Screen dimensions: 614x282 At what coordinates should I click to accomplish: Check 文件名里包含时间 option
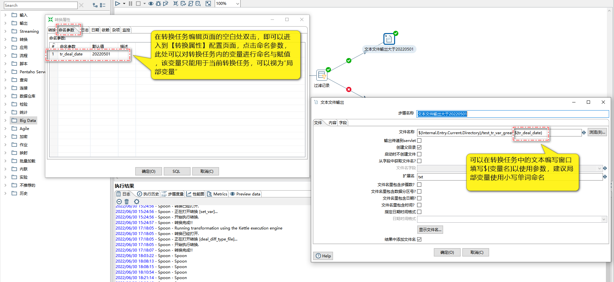[419, 205]
